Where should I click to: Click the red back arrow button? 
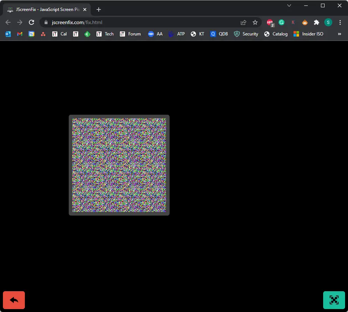14,300
